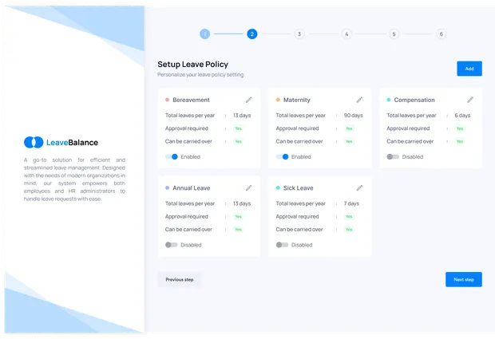
Task: Turn off the Maternity leave toggle
Action: point(283,156)
